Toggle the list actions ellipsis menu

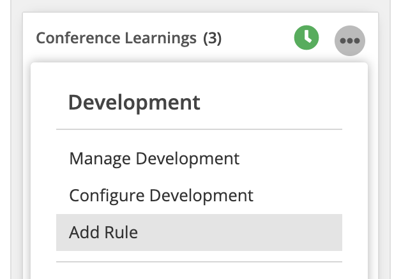349,41
